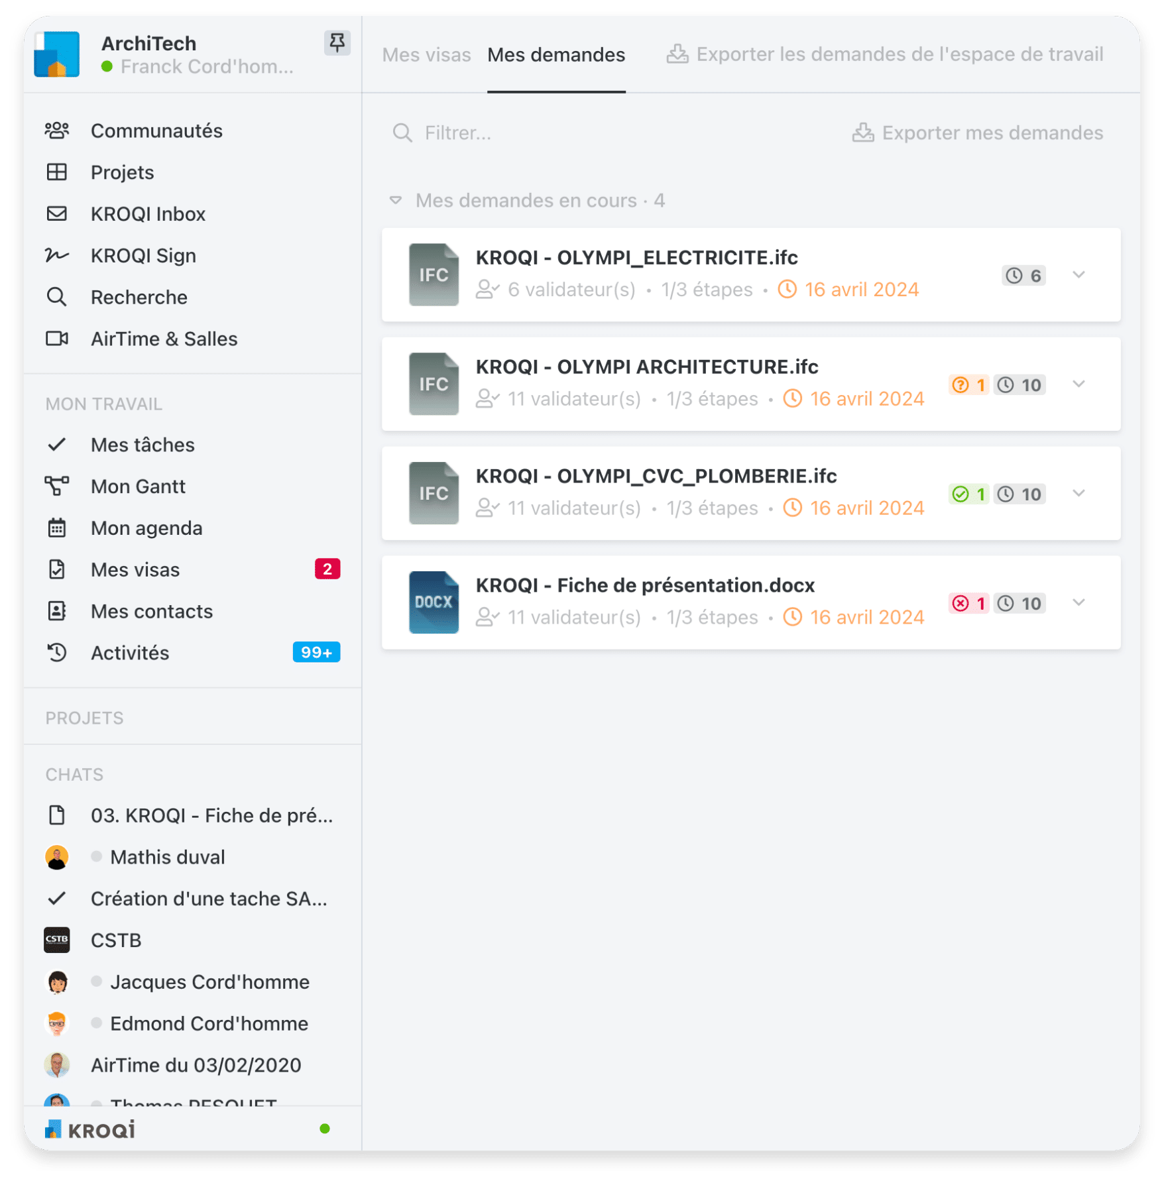
Task: Click pending 10 badge on CVC_PLOMBERIE request
Action: pyautogui.click(x=1019, y=494)
